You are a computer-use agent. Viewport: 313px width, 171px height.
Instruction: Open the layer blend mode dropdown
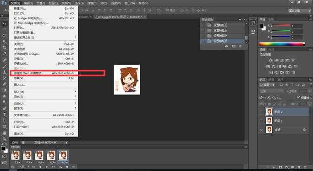(x=271, y=91)
